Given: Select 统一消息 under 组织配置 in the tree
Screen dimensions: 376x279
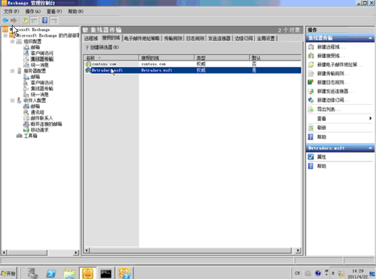Looking at the screenshot, I should click(40, 65).
